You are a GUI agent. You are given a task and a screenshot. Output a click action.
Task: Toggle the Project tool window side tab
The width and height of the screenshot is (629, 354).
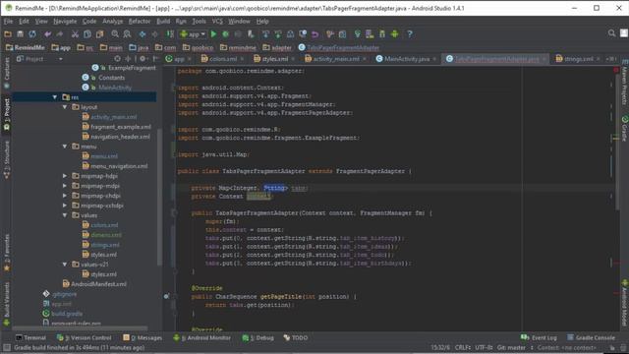pyautogui.click(x=6, y=114)
